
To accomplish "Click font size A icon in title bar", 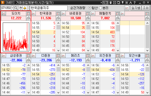I will click(x=130, y=3).
